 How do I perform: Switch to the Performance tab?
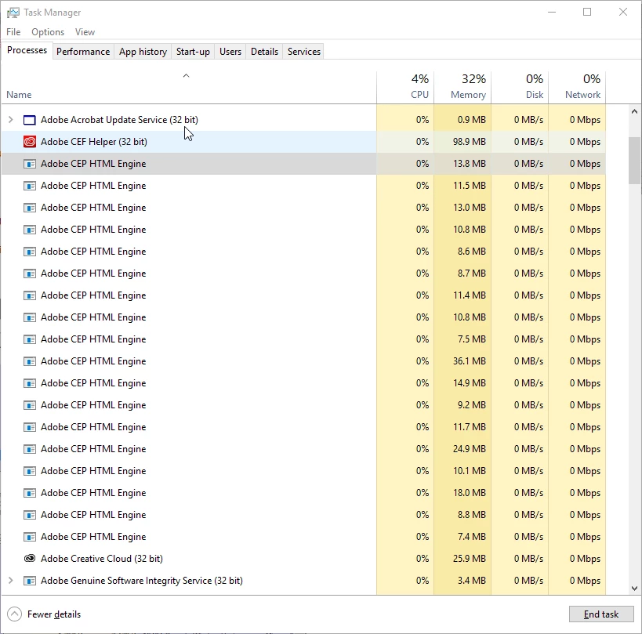pos(83,52)
